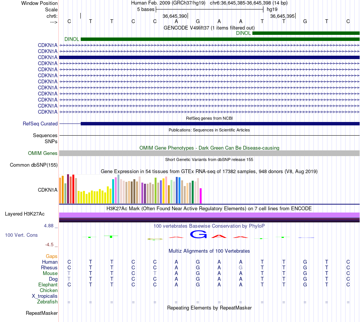Click the Layered H3K27Ac label
This screenshot has height=322, width=360.
coord(25,214)
